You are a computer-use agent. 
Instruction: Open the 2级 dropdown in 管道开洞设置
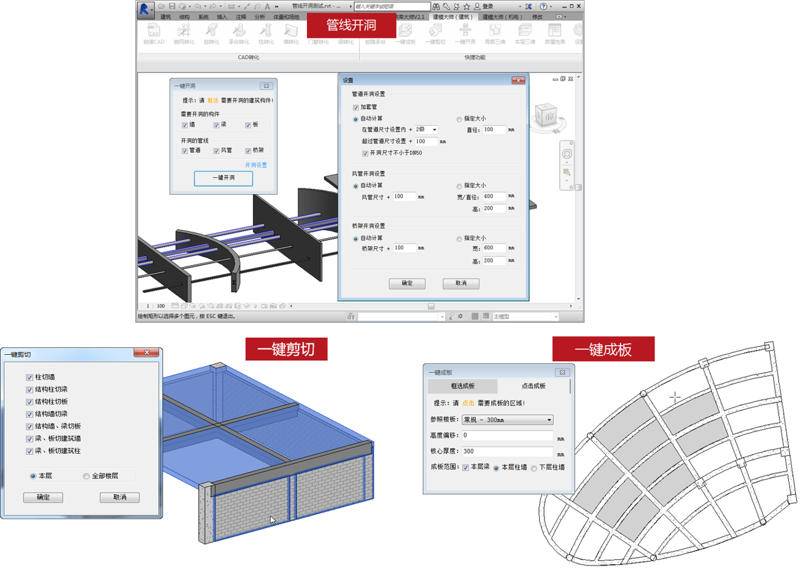[427, 130]
